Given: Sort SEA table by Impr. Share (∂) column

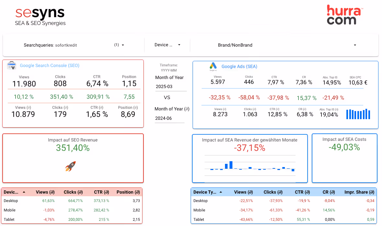Looking at the screenshot, I should pyautogui.click(x=359, y=192).
